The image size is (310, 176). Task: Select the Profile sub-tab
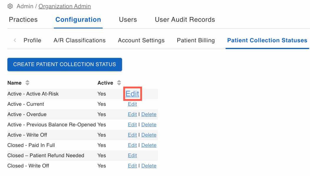tap(32, 40)
